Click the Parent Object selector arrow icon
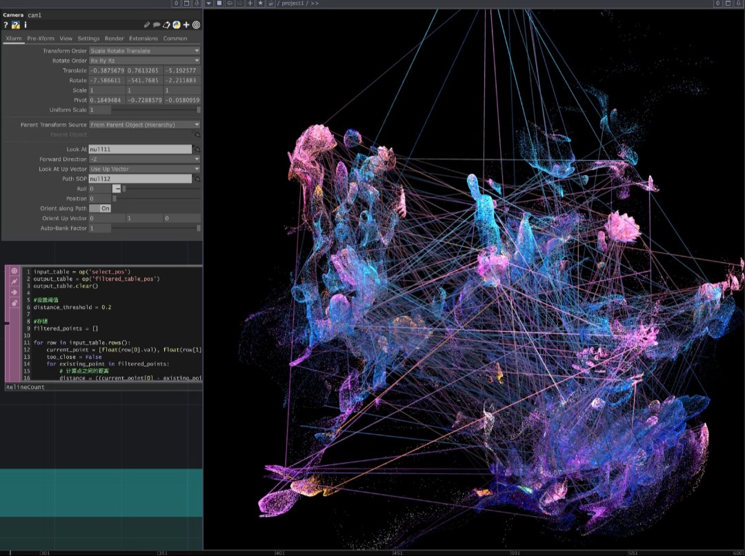Viewport: 745px width, 556px height. [x=196, y=135]
